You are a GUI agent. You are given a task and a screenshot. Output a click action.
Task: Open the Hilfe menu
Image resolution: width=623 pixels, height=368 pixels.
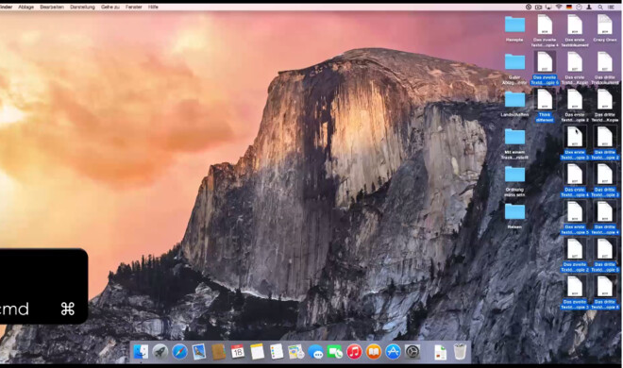pyautogui.click(x=153, y=7)
